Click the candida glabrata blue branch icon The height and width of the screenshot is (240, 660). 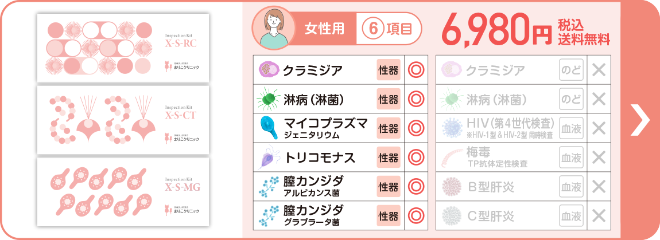pos(269,215)
